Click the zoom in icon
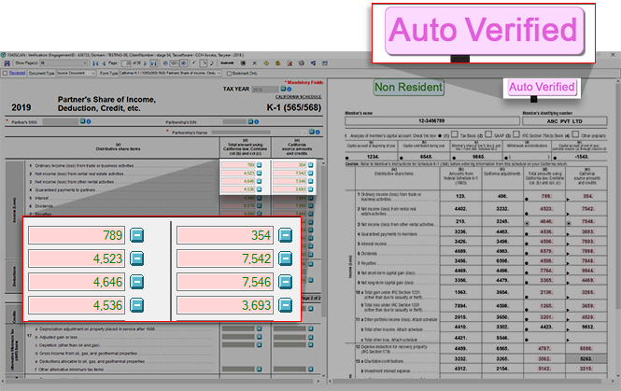The width and height of the screenshot is (621, 391). [184, 63]
